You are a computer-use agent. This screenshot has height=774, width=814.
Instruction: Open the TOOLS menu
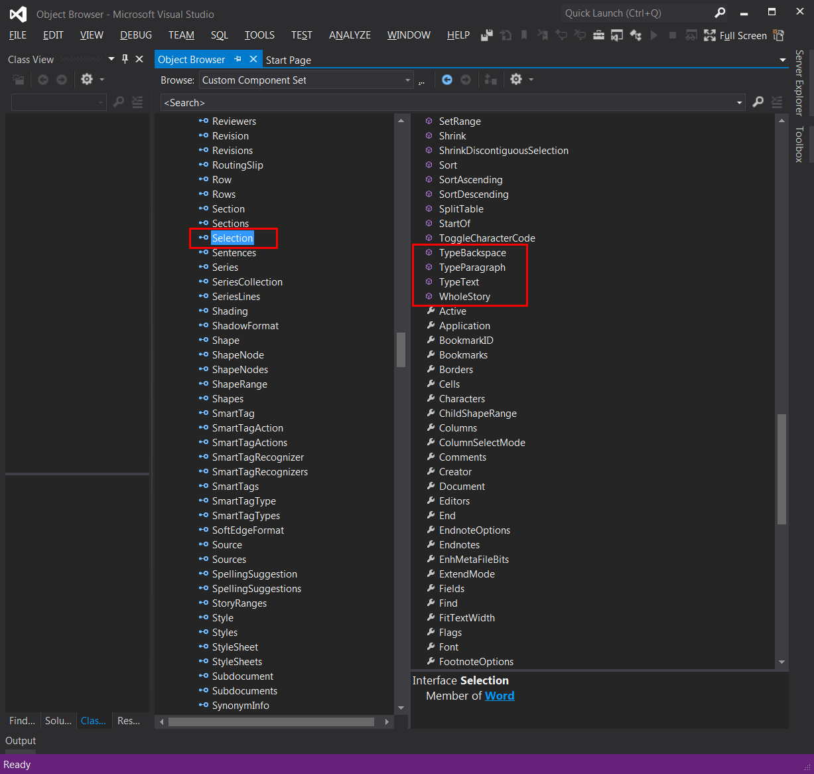(x=259, y=35)
